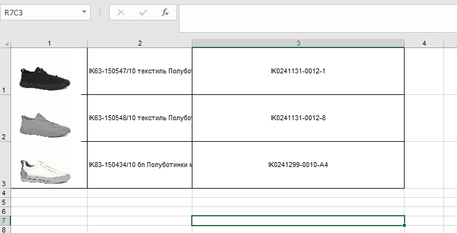
Task: Select column 2 header
Action: 139,43
